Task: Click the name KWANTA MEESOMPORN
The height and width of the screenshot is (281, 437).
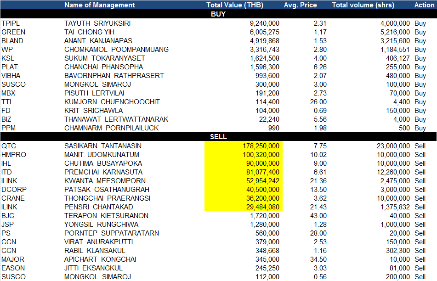Action: pyautogui.click(x=105, y=181)
